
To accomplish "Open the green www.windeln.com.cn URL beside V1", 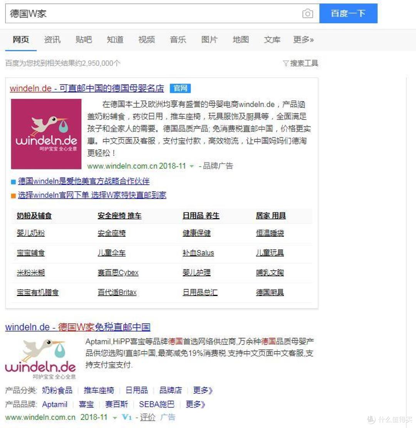I will point(40,417).
